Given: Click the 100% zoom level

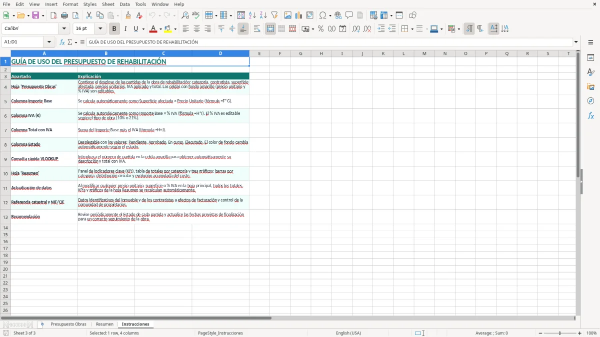Looking at the screenshot, I should pos(591,333).
